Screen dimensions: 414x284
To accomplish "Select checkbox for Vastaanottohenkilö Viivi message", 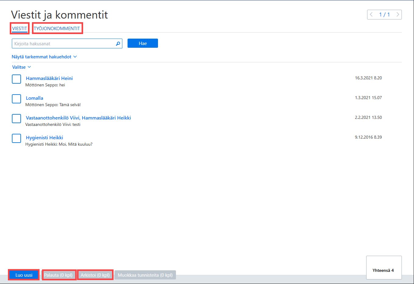I will [16, 119].
